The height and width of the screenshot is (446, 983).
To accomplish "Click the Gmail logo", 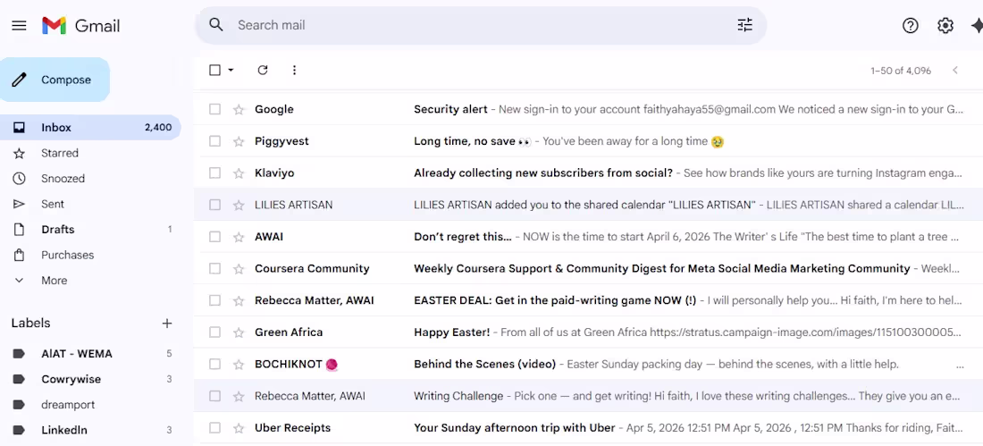I will [80, 26].
